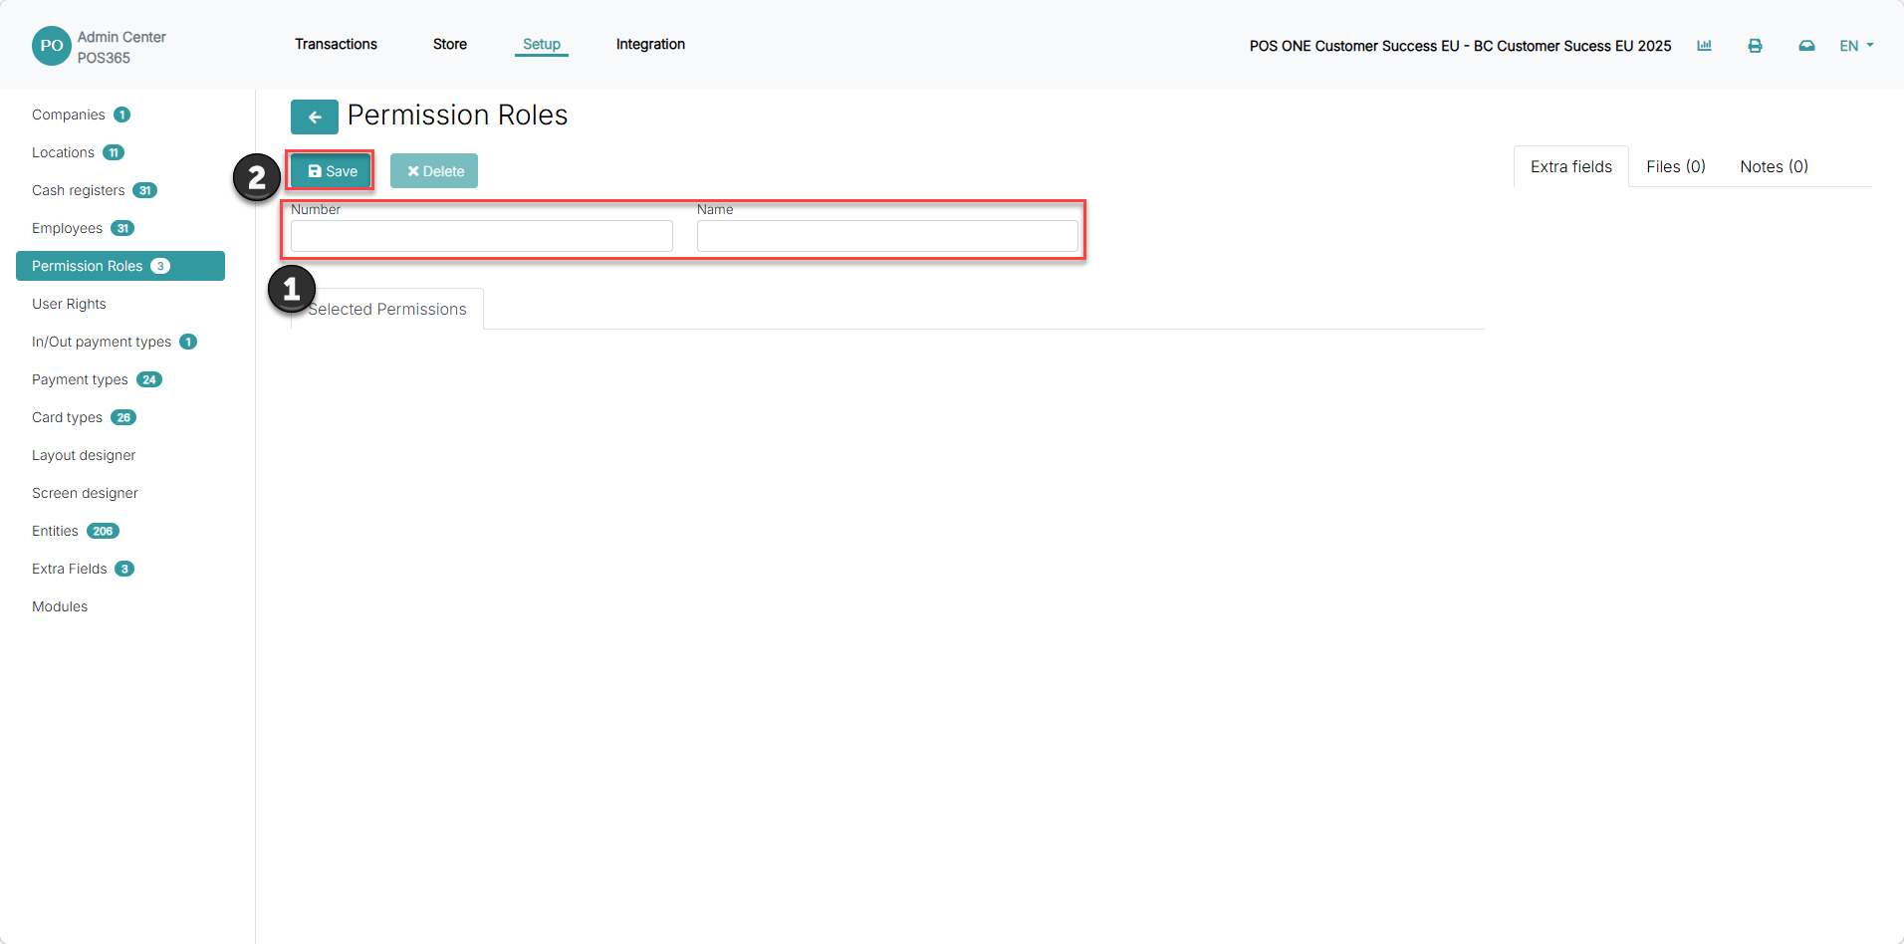This screenshot has width=1904, height=944.
Task: Open the Store menu
Action: click(x=450, y=44)
